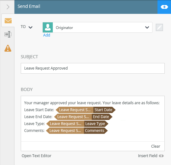Click the Insert Field plus icon
Image resolution: width=171 pixels, height=165 pixels.
coord(161,156)
